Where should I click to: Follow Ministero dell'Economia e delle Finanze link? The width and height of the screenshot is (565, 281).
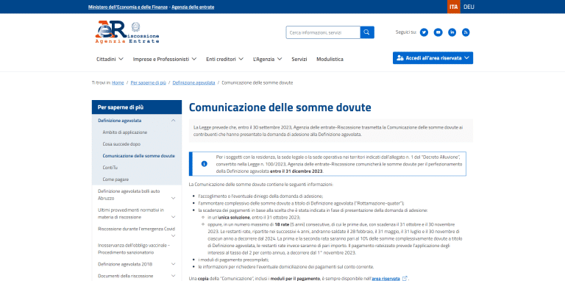point(128,7)
